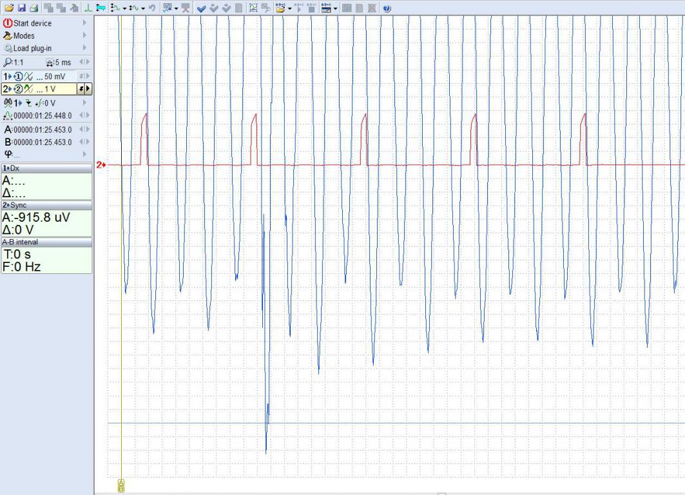Expand the Load plug-in submenu arrow

[84, 48]
